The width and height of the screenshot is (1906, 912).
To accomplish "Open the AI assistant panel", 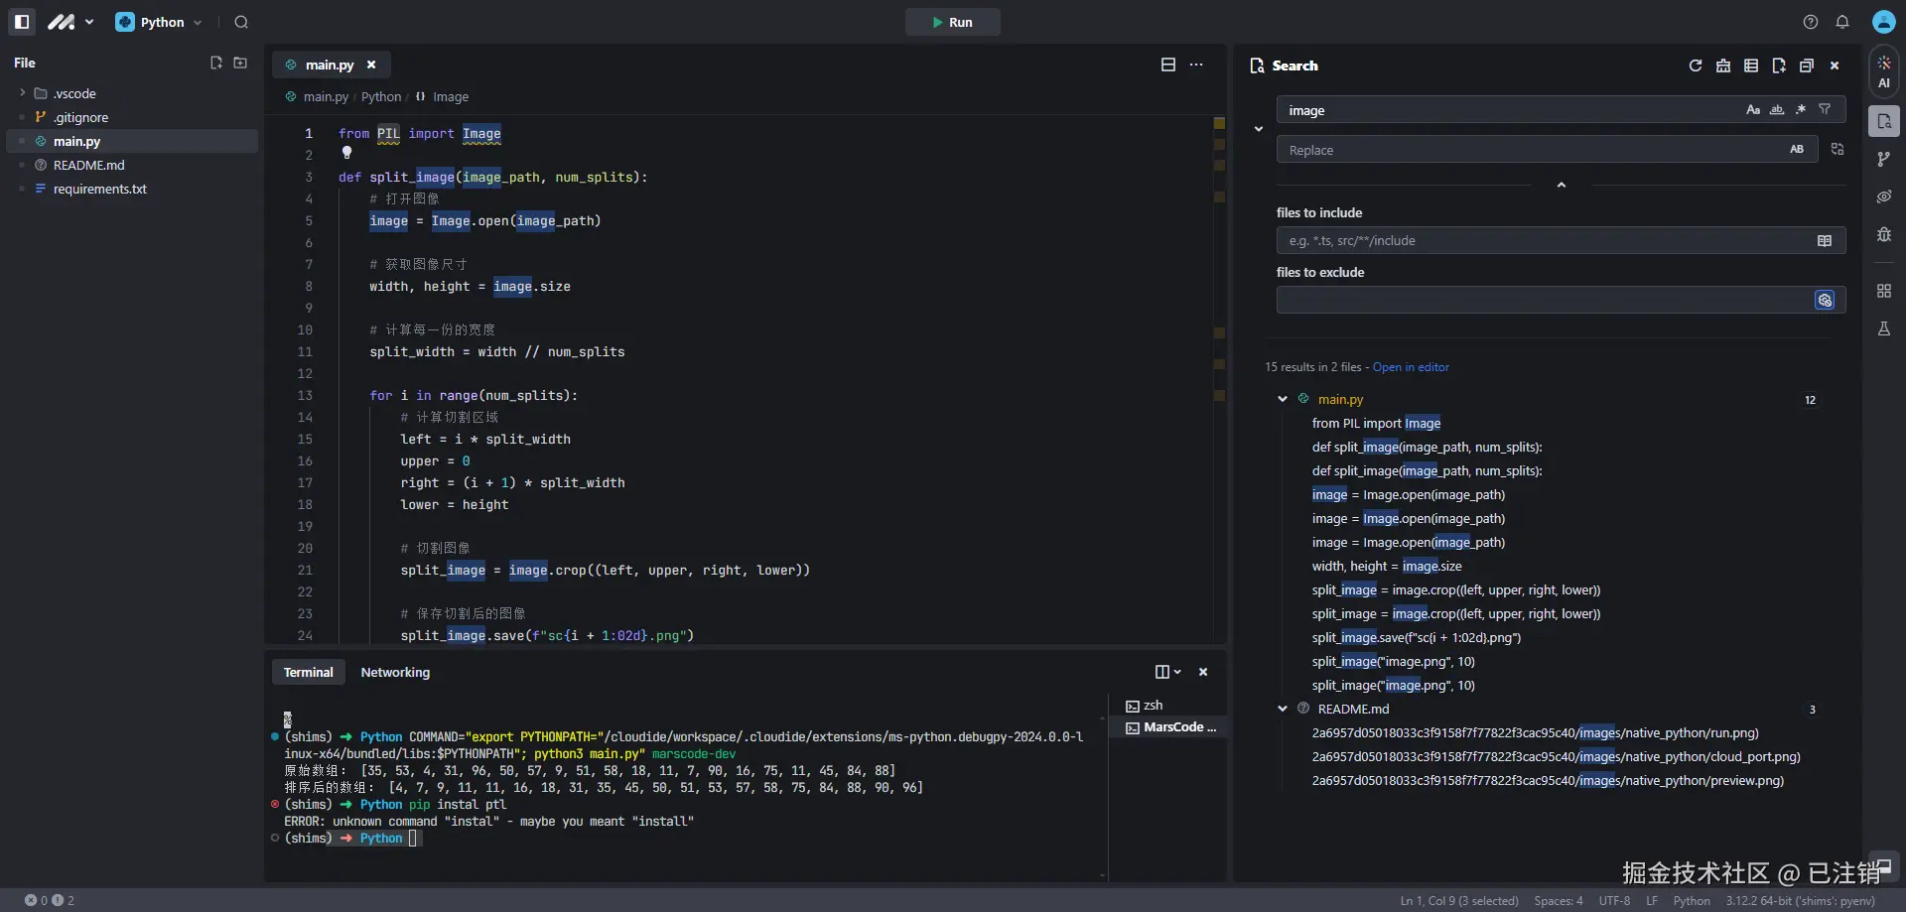I will point(1883,71).
